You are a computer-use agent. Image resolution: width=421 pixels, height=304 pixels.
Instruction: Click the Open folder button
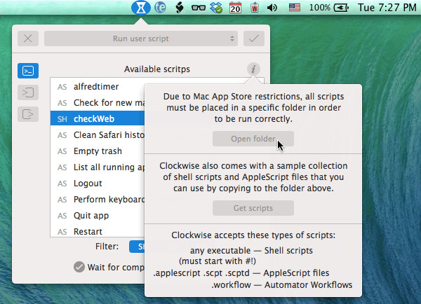tap(253, 139)
